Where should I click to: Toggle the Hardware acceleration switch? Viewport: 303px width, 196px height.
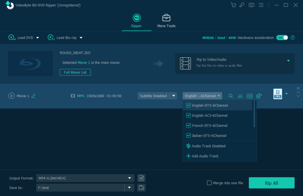coord(282,37)
